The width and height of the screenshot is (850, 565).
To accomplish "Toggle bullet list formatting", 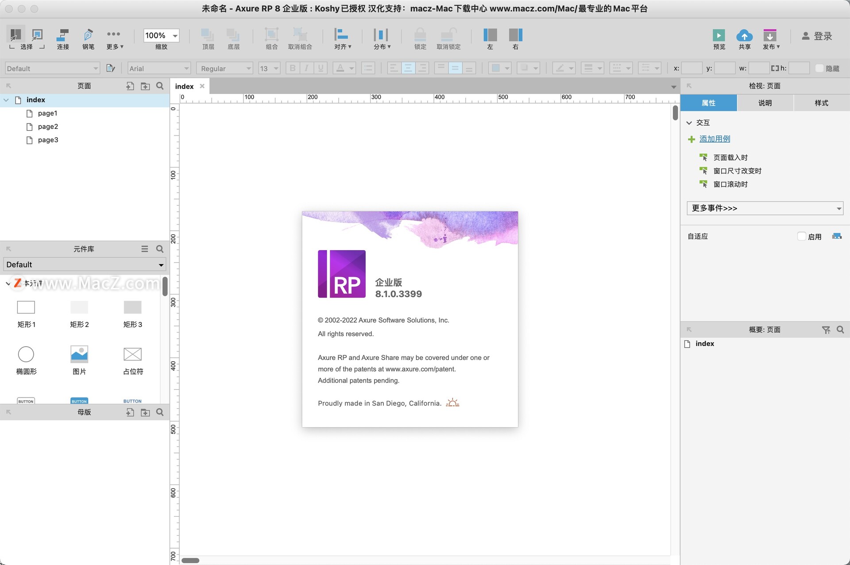I will pos(368,68).
